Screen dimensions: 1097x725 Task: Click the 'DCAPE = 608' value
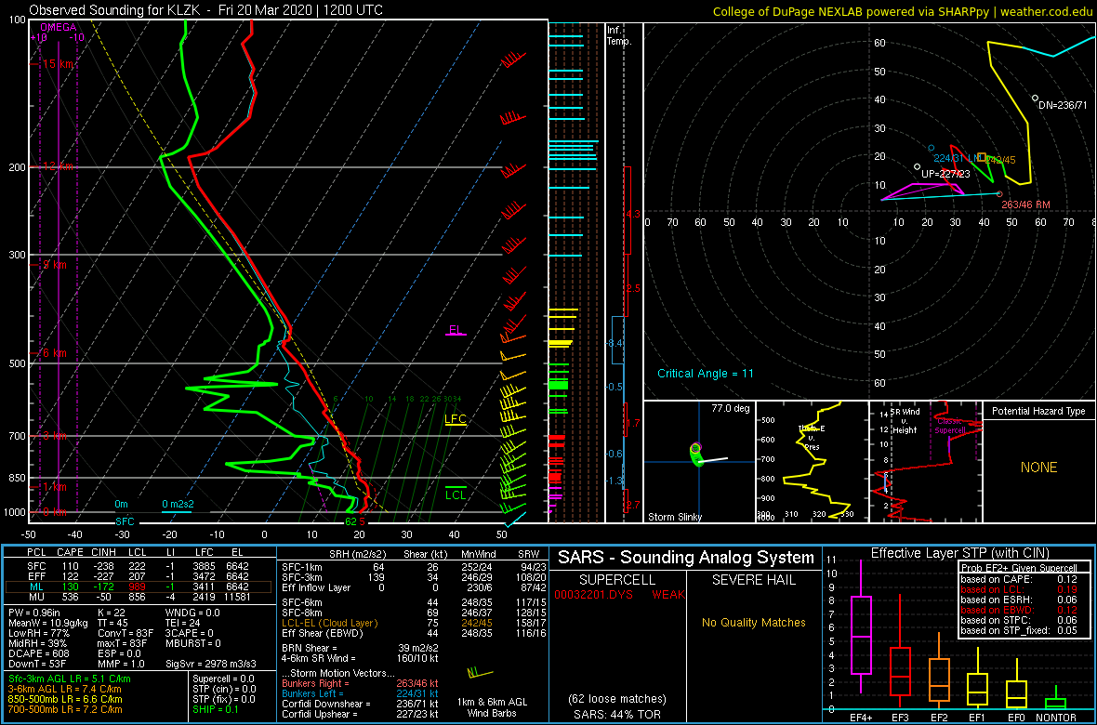(x=39, y=652)
